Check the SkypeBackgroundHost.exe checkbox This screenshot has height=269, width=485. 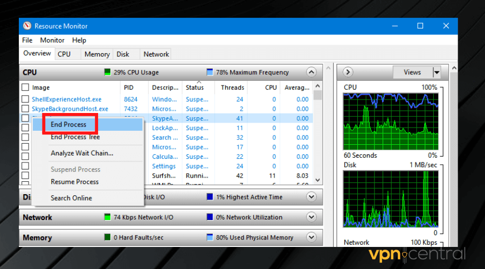(25, 109)
